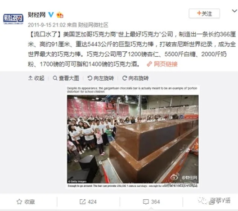Viewport: 238px width, 211px height.
Task: Repost via the 424 share icon
Action: tap(88, 202)
